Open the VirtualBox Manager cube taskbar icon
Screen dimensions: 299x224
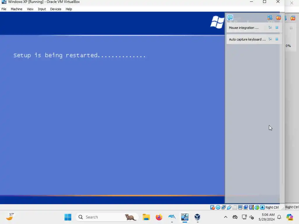pos(197,217)
